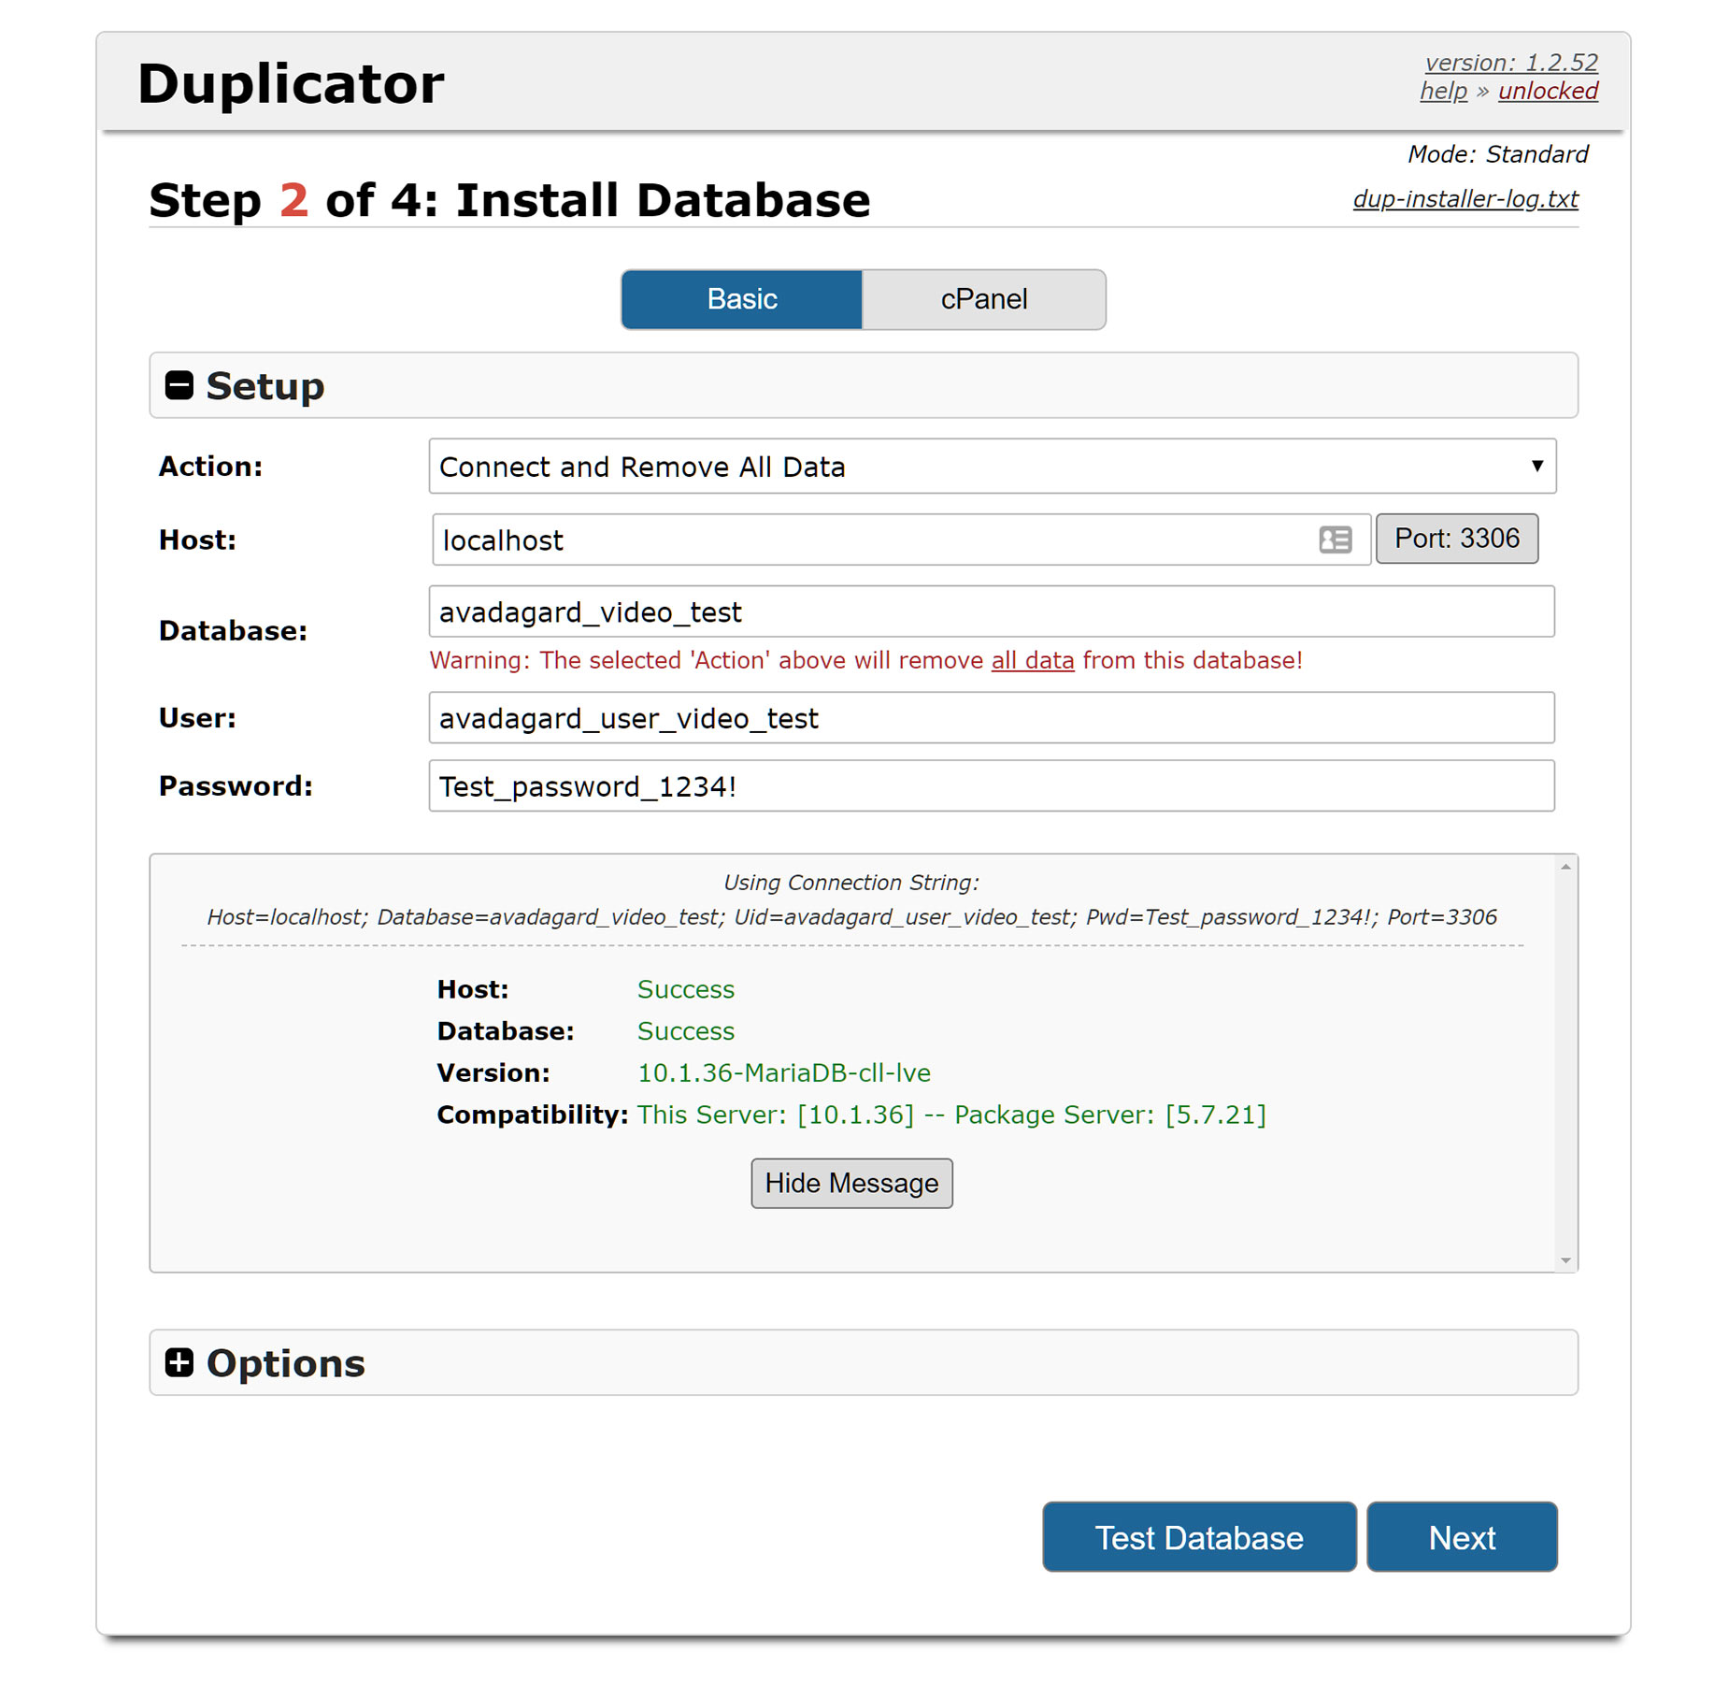This screenshot has width=1729, height=1683.
Task: Click the Test Database button
Action: point(1199,1537)
